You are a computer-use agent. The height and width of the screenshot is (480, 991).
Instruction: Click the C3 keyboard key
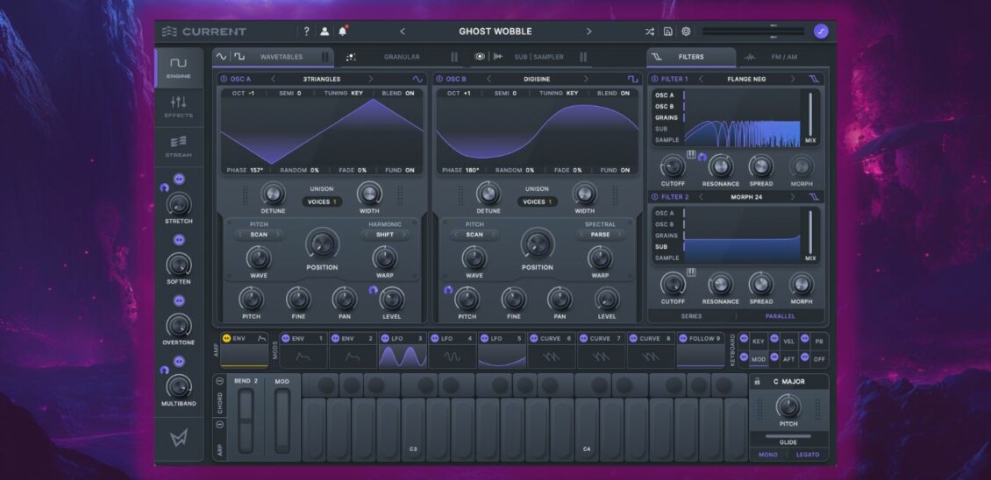coord(413,429)
